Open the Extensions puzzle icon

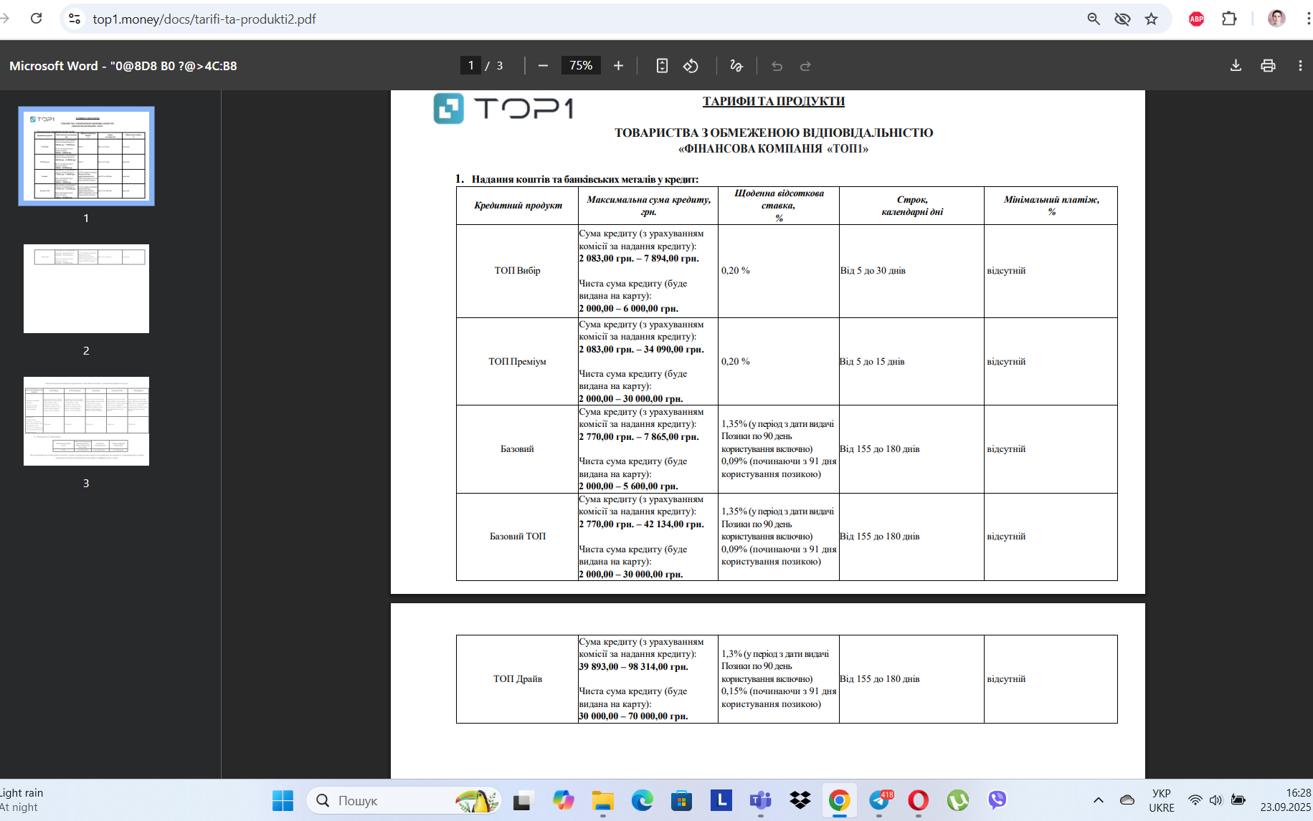click(1229, 19)
